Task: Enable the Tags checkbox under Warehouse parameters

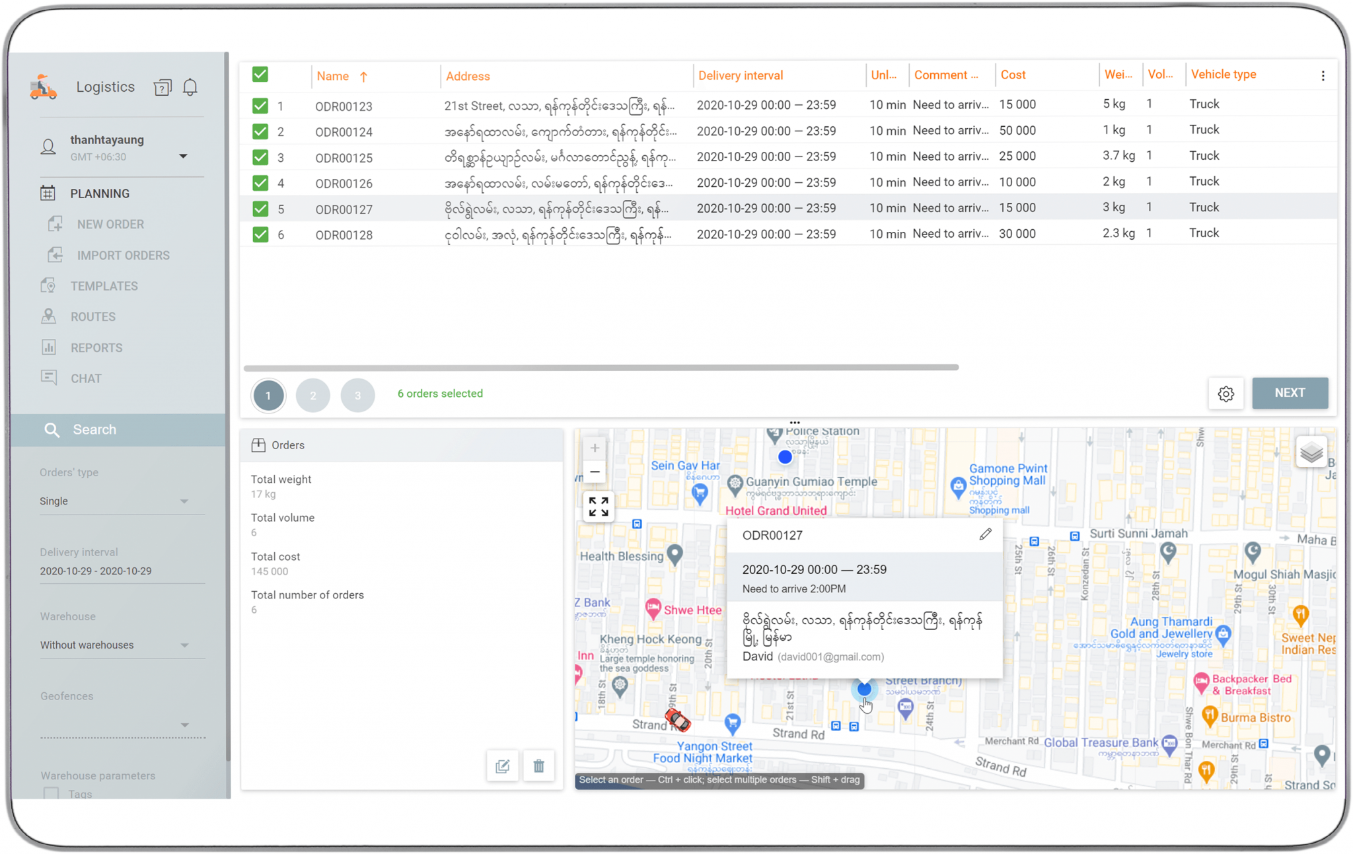Action: (x=51, y=794)
